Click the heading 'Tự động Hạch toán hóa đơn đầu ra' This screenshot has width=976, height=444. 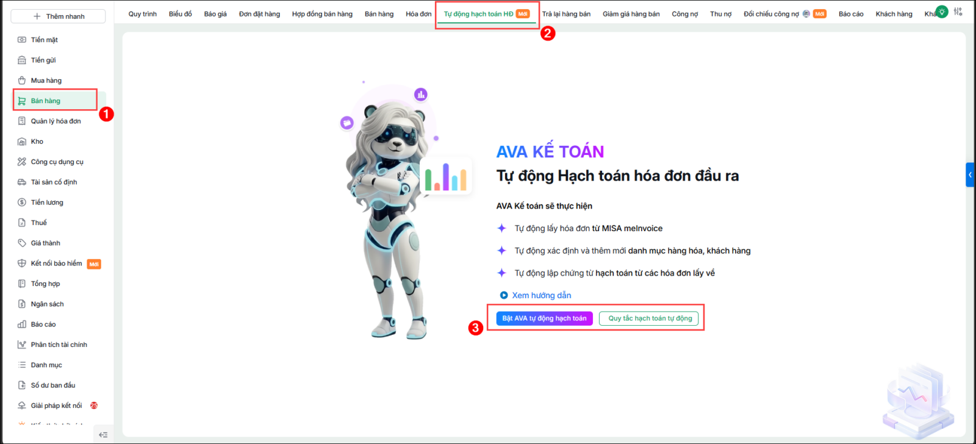tap(618, 176)
